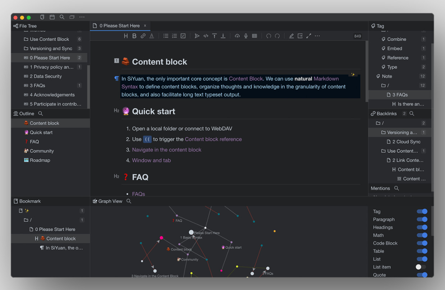445x290 pixels.
Task: Select the Versioning backlinks folder
Action: click(x=400, y=132)
